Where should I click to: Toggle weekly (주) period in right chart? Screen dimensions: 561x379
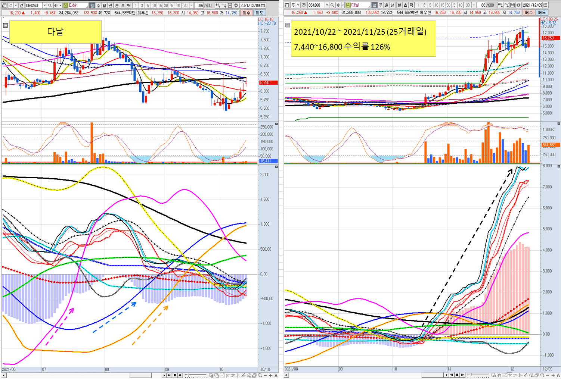[381, 5]
